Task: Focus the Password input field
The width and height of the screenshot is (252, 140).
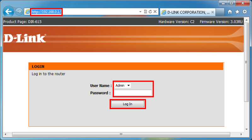Action: point(133,93)
